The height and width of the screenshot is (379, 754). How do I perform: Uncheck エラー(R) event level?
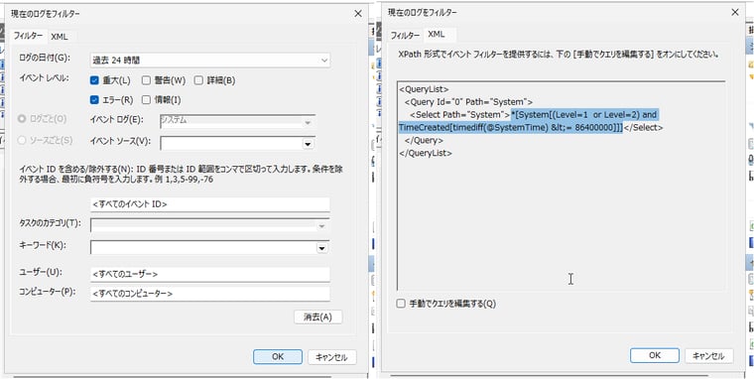point(94,100)
